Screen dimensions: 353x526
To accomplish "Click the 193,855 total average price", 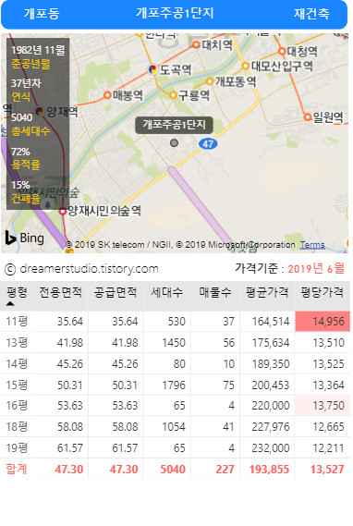I will click(269, 470).
